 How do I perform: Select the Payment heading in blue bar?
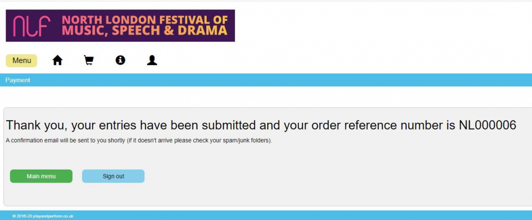pos(18,80)
